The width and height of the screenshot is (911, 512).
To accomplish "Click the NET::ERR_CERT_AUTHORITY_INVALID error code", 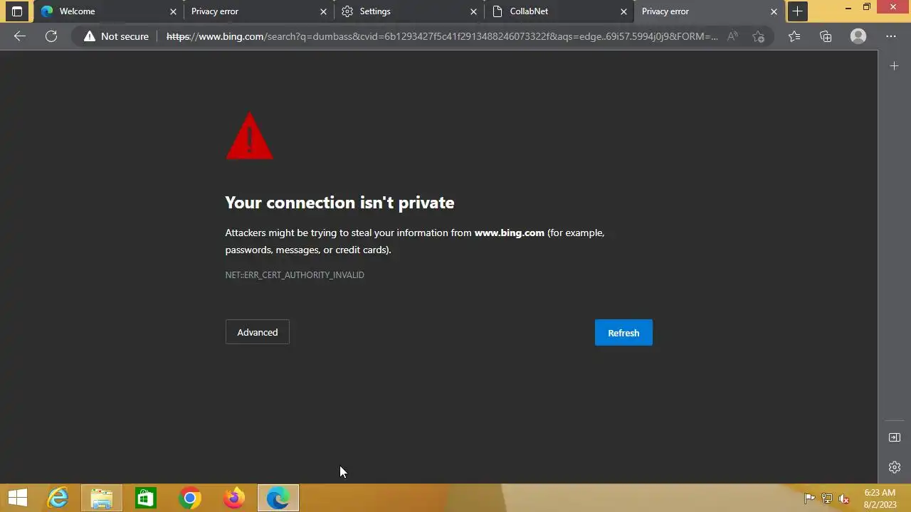I will point(295,274).
